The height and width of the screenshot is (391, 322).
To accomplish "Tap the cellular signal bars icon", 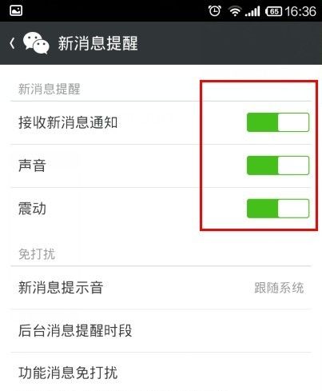I will point(252,11).
